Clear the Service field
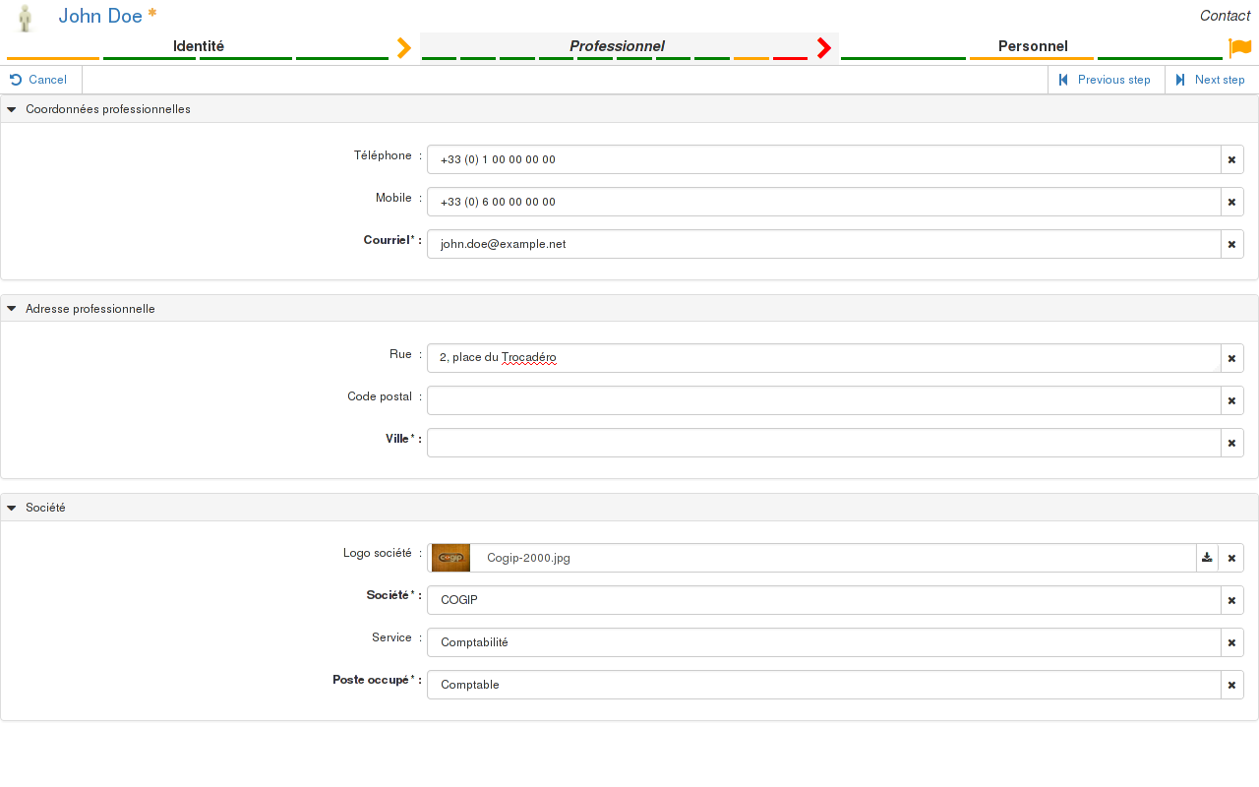This screenshot has height=787, width=1259. (1231, 642)
